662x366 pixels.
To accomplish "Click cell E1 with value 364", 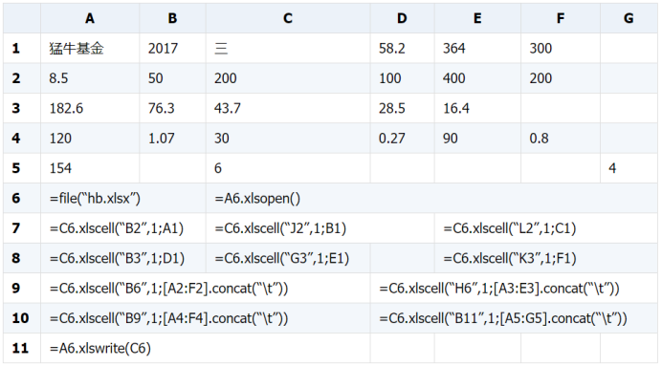I will [477, 48].
